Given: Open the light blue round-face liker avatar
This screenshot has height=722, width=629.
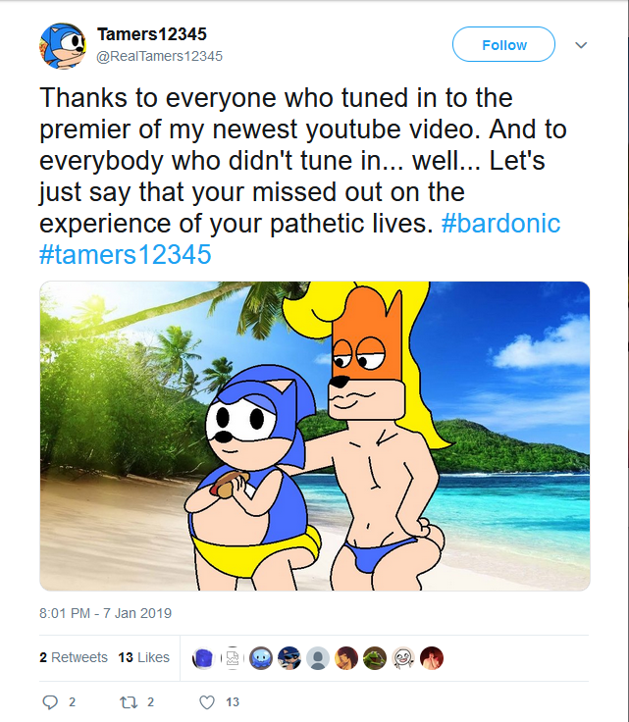Looking at the screenshot, I should 260,657.
